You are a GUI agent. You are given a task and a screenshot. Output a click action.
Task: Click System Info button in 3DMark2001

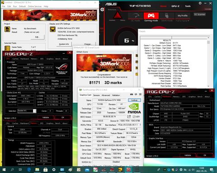(64, 44)
